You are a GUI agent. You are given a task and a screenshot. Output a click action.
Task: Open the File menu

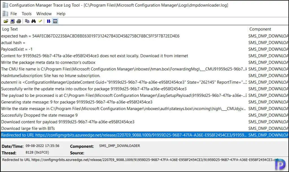(14, 14)
